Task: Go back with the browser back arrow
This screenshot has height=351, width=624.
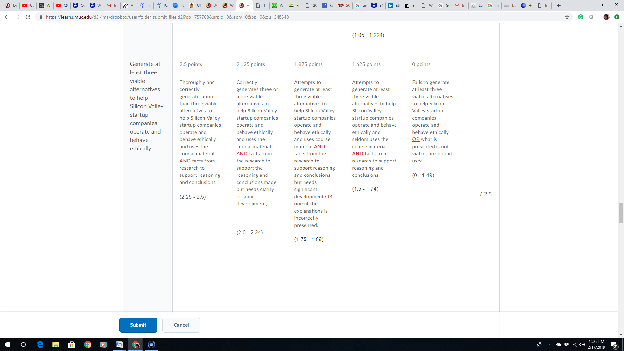Action: point(7,17)
